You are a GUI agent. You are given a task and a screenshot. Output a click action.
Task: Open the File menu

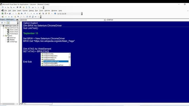[x=6, y=11]
